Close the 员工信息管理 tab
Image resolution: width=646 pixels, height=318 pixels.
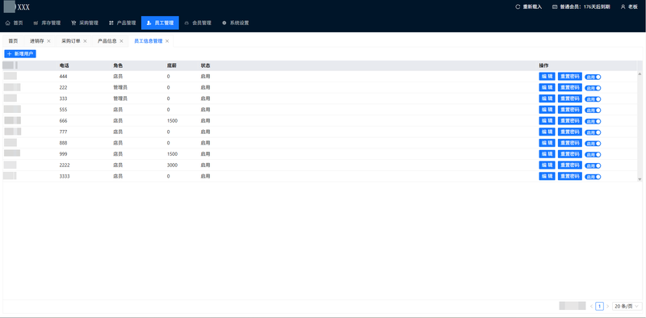167,41
